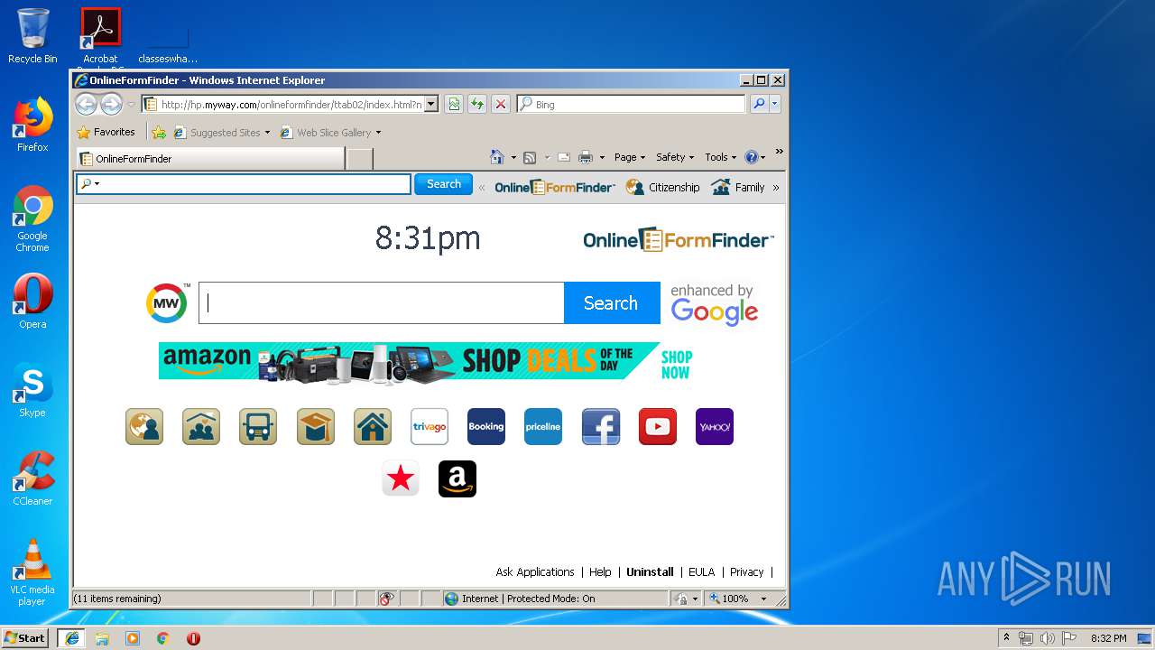Click the bus transportation tile icon
The image size is (1155, 650).
click(258, 426)
